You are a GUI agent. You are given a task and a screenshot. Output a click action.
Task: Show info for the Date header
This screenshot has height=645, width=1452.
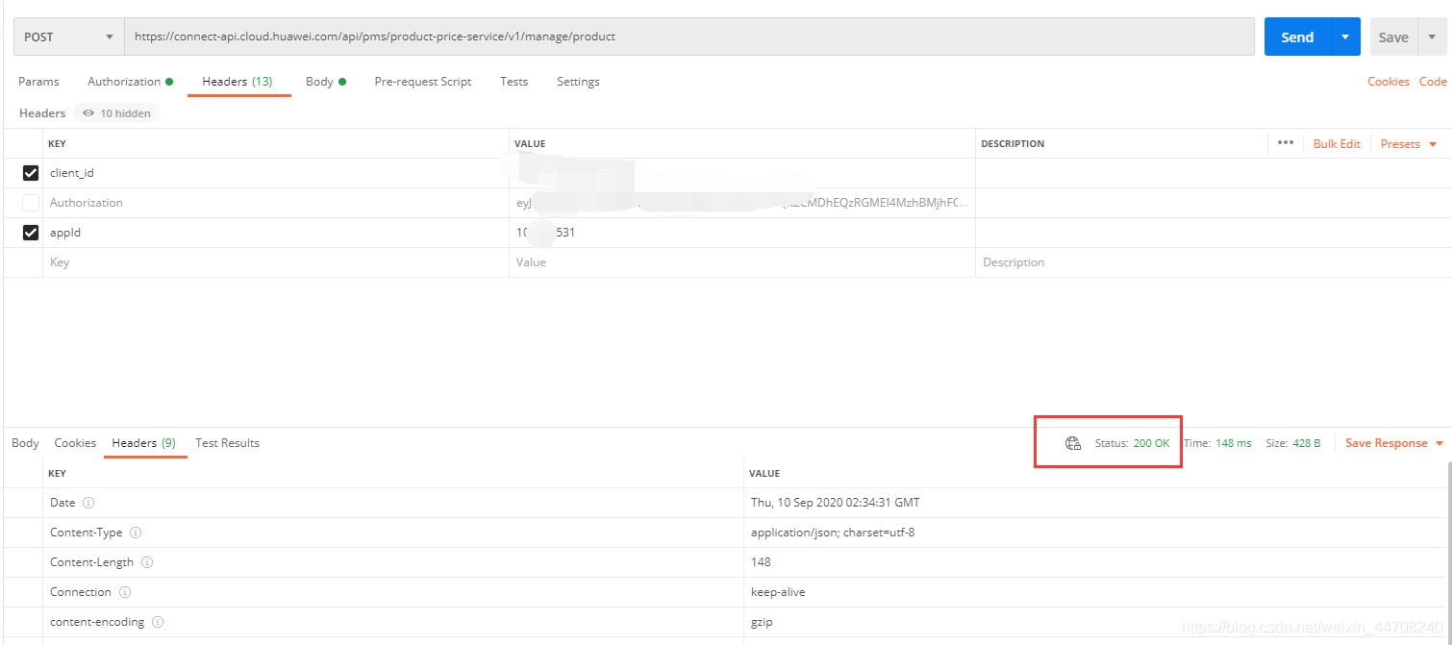(88, 503)
